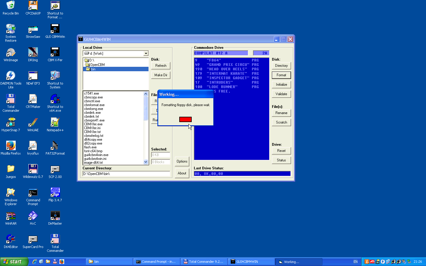Open kryoflux desktop icon

tap(33, 148)
